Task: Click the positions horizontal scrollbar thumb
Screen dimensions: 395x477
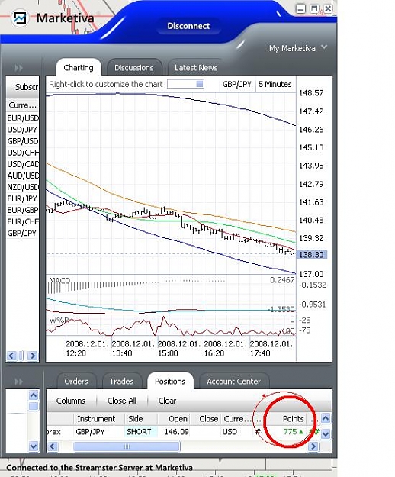Action: click(127, 446)
